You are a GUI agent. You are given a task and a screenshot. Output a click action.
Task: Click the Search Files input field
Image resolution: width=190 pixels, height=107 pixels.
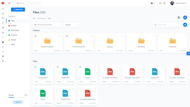pyautogui.click(x=167, y=25)
